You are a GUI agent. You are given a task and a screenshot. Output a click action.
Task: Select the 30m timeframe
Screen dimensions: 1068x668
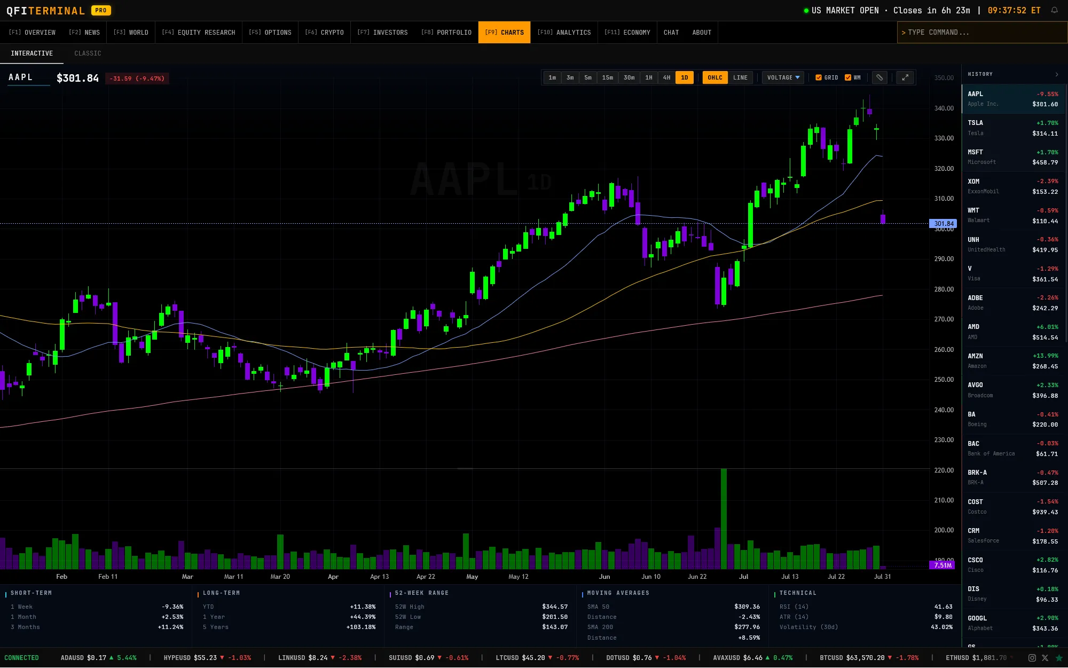[629, 77]
